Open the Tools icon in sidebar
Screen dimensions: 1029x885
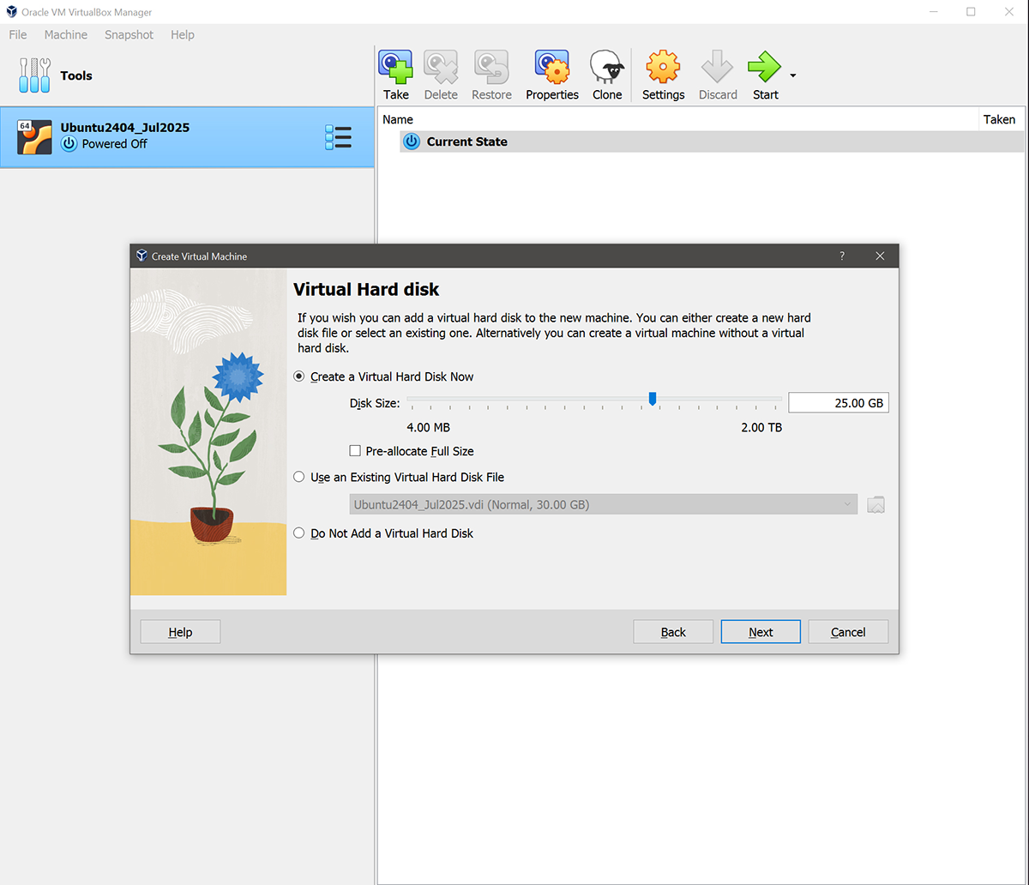34,75
